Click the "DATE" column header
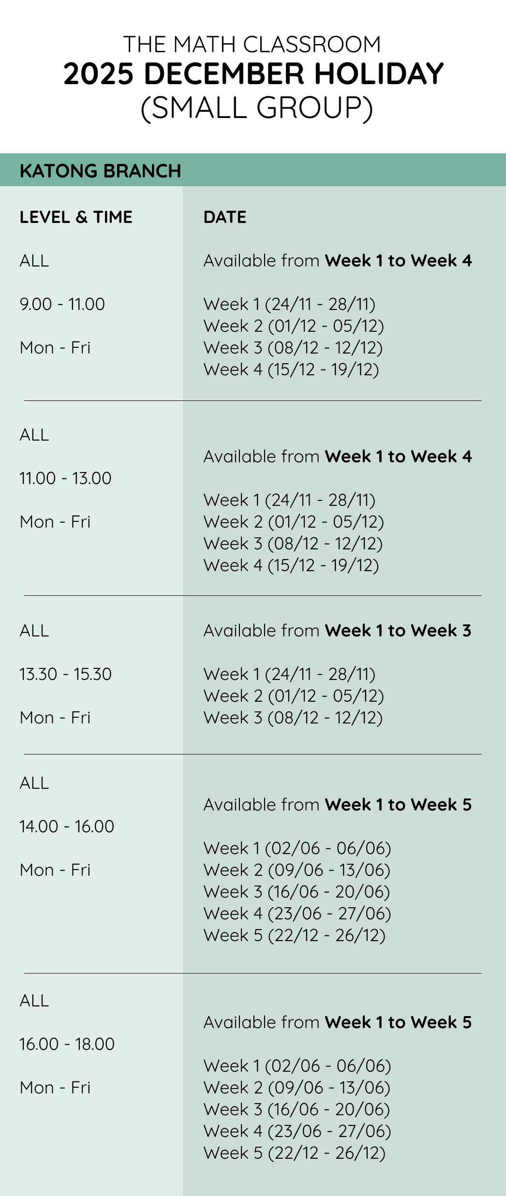The height and width of the screenshot is (1196, 506). click(225, 217)
